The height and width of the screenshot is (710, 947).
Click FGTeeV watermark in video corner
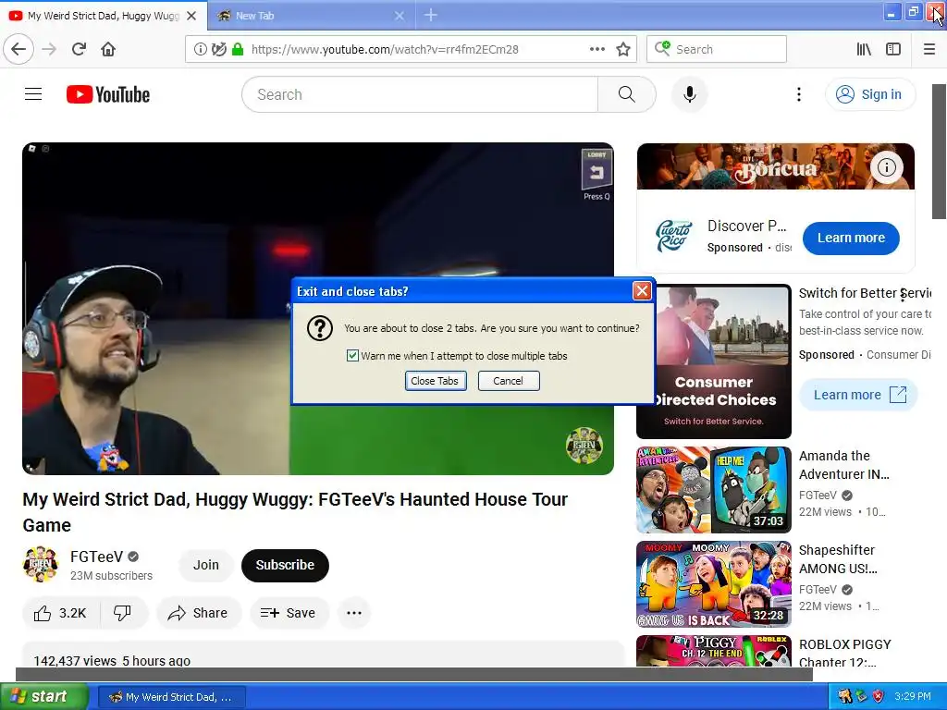click(x=584, y=446)
